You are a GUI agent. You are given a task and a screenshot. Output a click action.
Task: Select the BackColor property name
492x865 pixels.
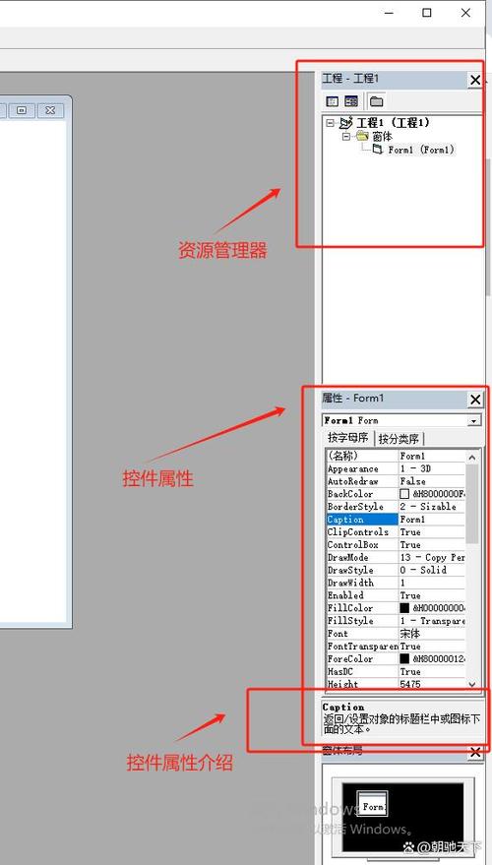[x=362, y=494]
